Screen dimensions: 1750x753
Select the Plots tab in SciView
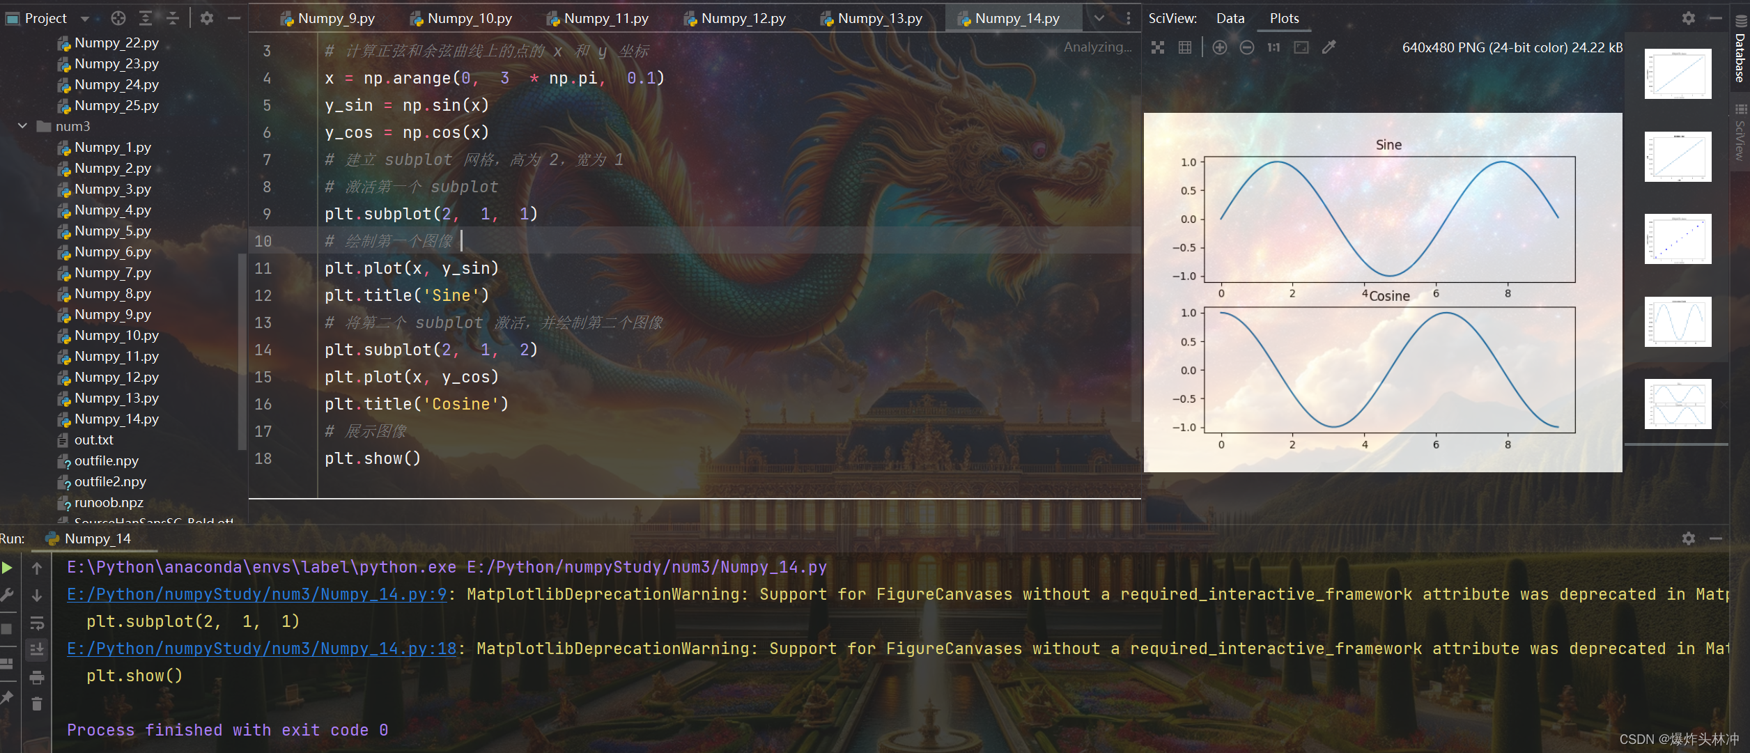[1284, 18]
